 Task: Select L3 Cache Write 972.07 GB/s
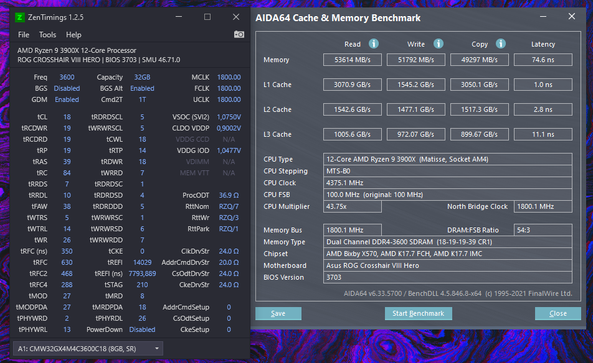416,134
